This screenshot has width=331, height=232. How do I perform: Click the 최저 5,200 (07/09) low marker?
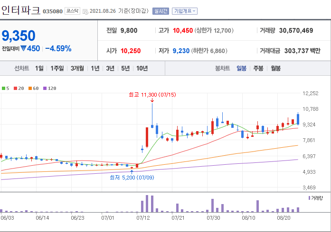click(132, 178)
